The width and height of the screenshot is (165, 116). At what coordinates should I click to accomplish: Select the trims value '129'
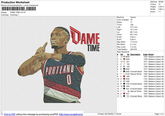[x=132, y=25]
